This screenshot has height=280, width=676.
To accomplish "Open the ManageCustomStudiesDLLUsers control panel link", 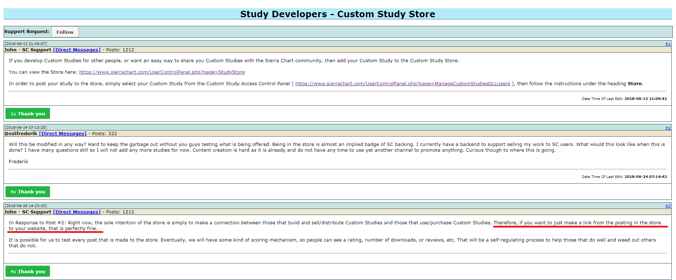I will click(x=402, y=84).
